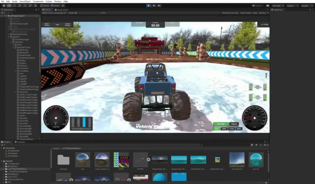Select the Scale tool in the toolbar
This screenshot has height=184, width=315.
coord(20,6)
